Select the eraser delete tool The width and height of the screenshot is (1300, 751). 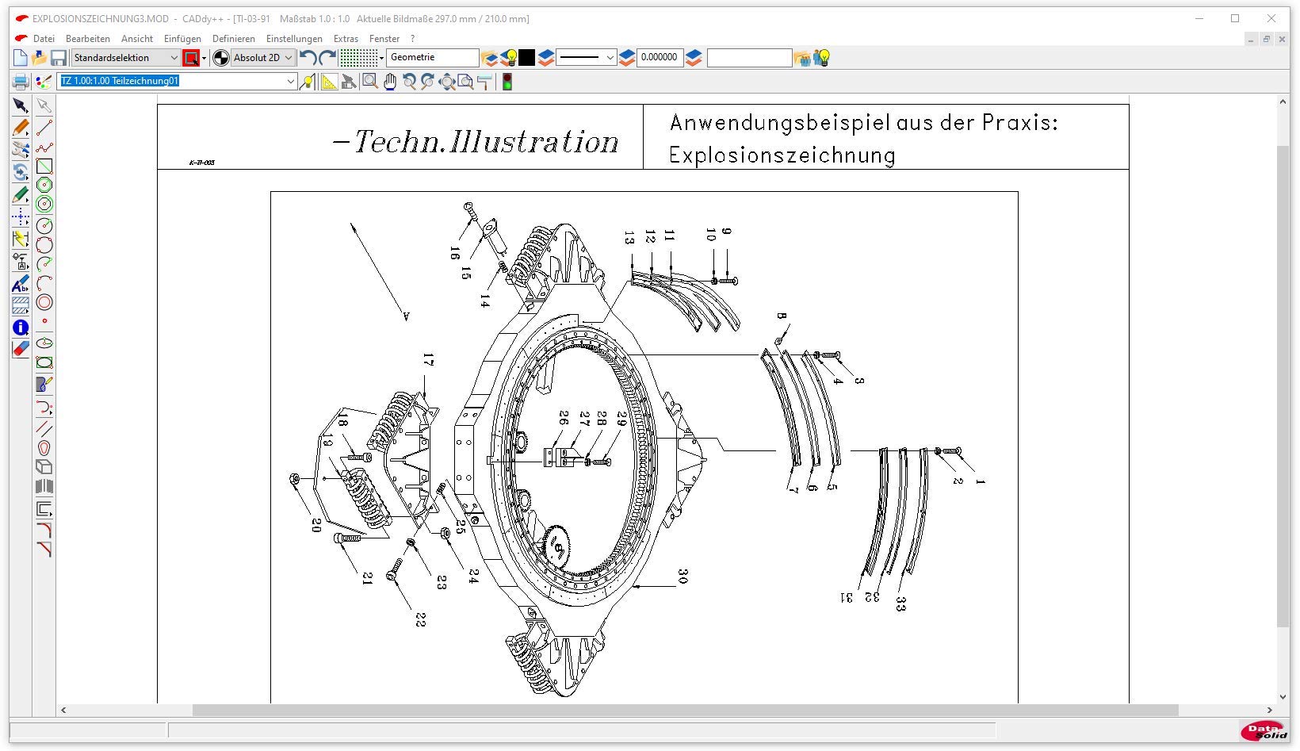pos(21,350)
